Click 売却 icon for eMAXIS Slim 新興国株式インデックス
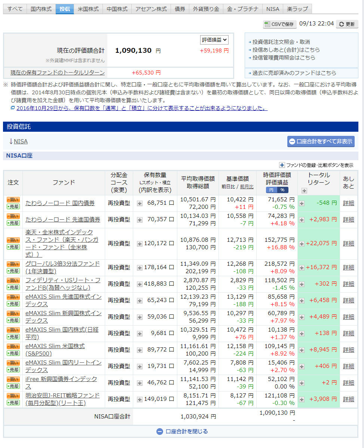Screen dimensions: 364x448 pyautogui.click(x=13, y=320)
